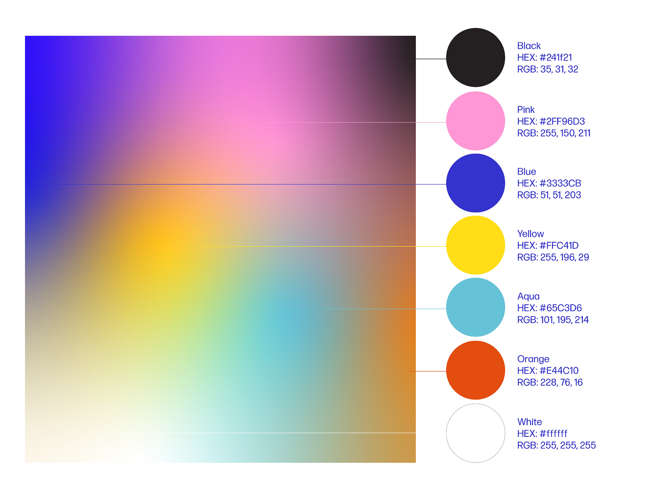The height and width of the screenshot is (500, 647).
Task: Click 'HEX: #65C3D6' text
Action: coord(550,308)
